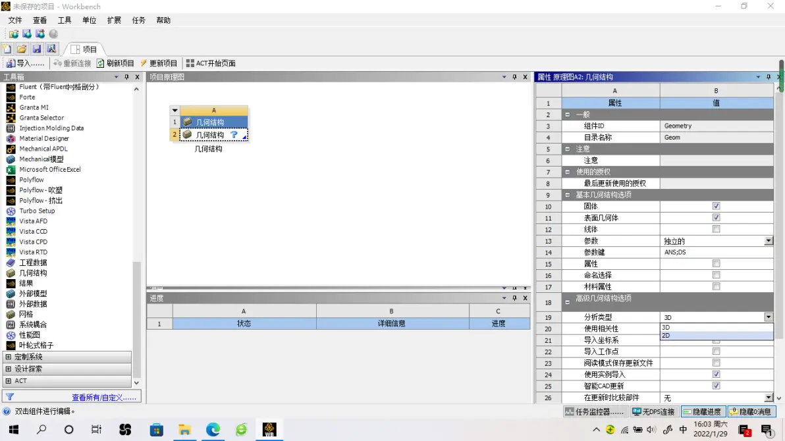785x441 pixels.
Task: Select the Turbo Setup icon
Action: [x=11, y=211]
